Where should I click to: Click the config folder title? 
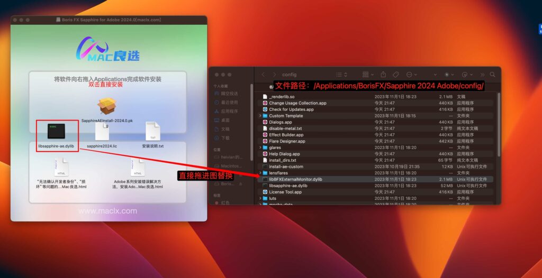[289, 75]
